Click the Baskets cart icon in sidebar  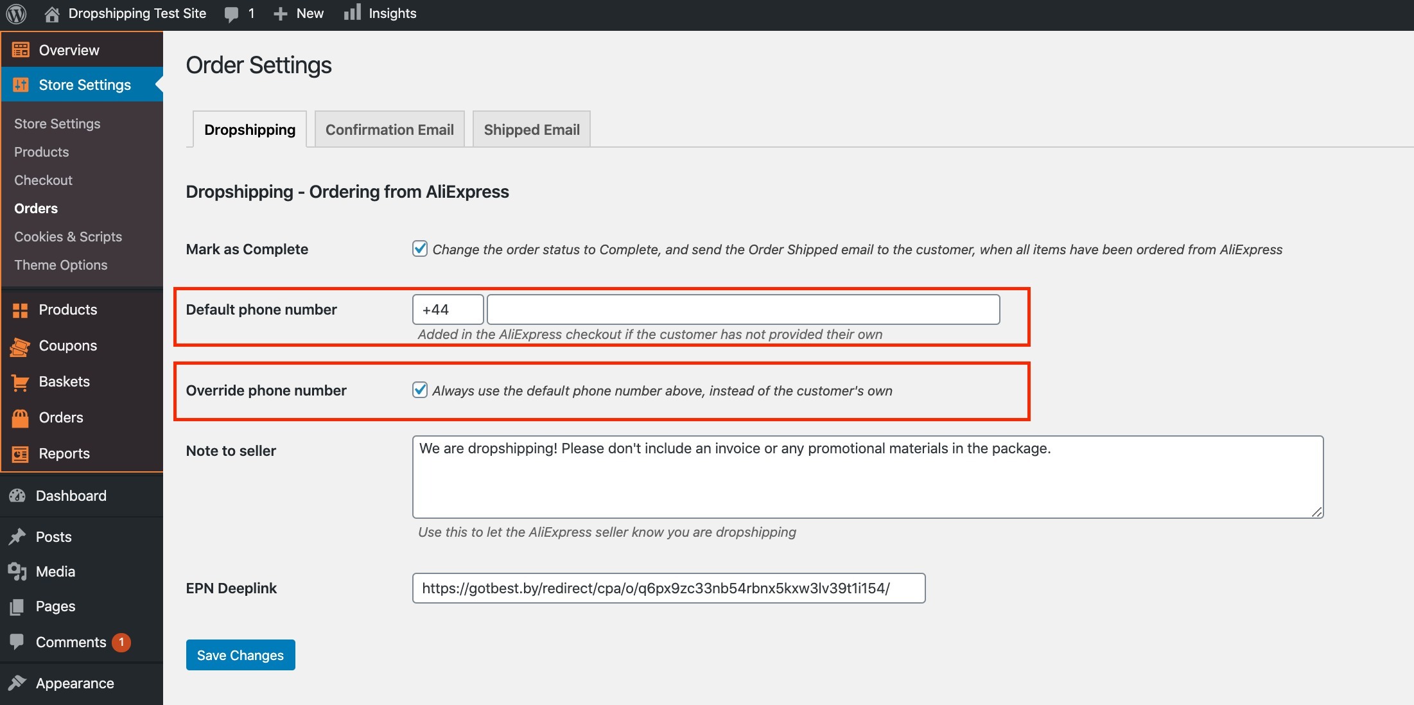pyautogui.click(x=20, y=382)
